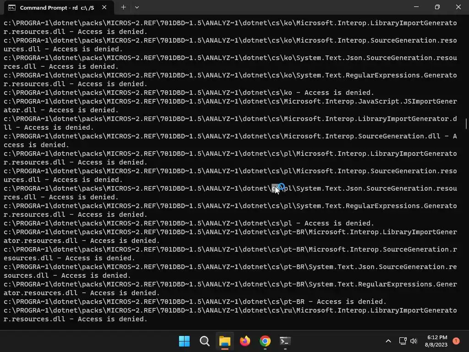Close the terminal window
469x352 pixels.
(458, 7)
